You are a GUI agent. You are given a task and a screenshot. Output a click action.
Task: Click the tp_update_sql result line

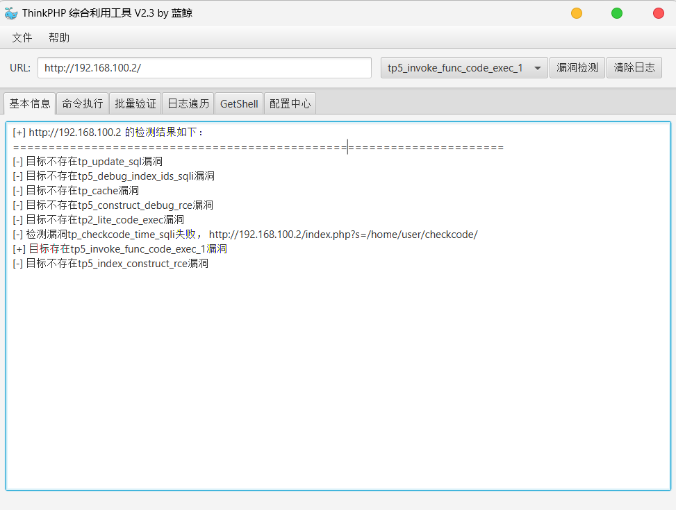click(x=88, y=162)
